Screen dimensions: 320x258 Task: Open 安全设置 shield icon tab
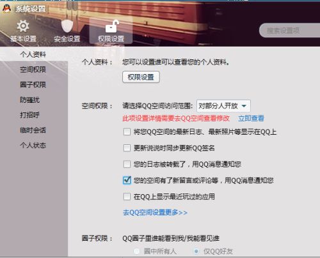click(x=67, y=31)
